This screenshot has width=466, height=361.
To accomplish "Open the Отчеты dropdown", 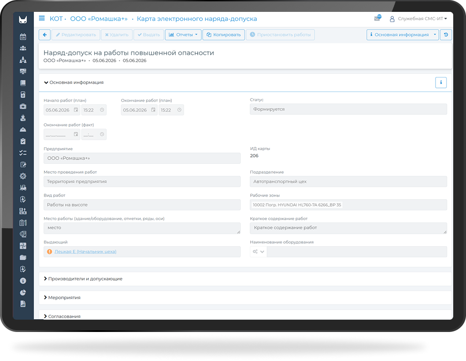I will pyautogui.click(x=183, y=35).
